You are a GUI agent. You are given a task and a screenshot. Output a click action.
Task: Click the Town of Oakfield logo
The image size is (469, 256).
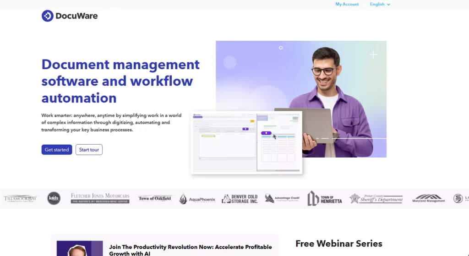click(x=155, y=198)
